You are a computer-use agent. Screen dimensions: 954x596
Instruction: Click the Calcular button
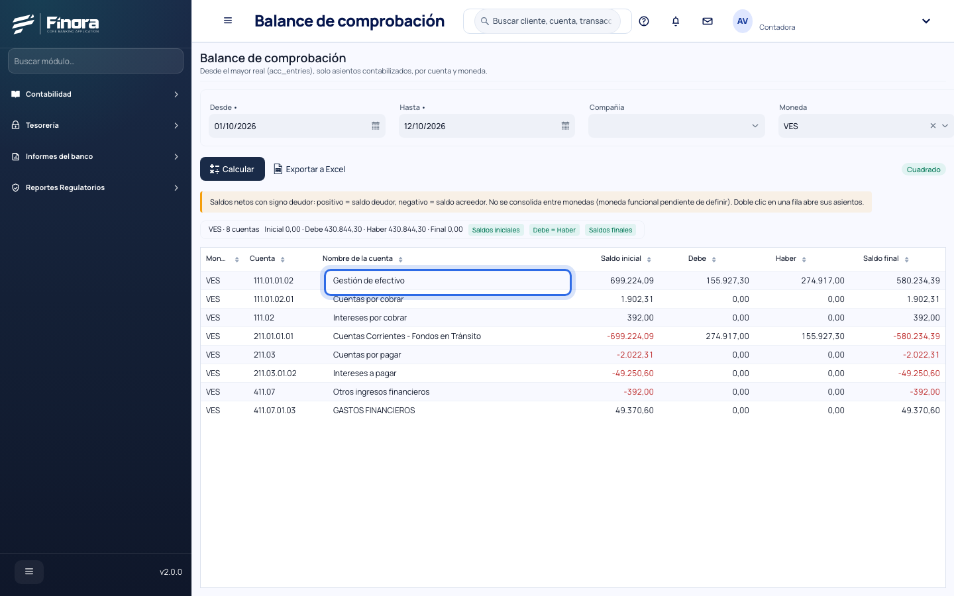pyautogui.click(x=233, y=169)
